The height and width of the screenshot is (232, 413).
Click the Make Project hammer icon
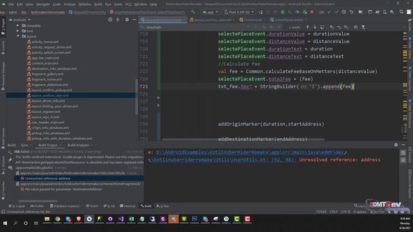click(193, 12)
